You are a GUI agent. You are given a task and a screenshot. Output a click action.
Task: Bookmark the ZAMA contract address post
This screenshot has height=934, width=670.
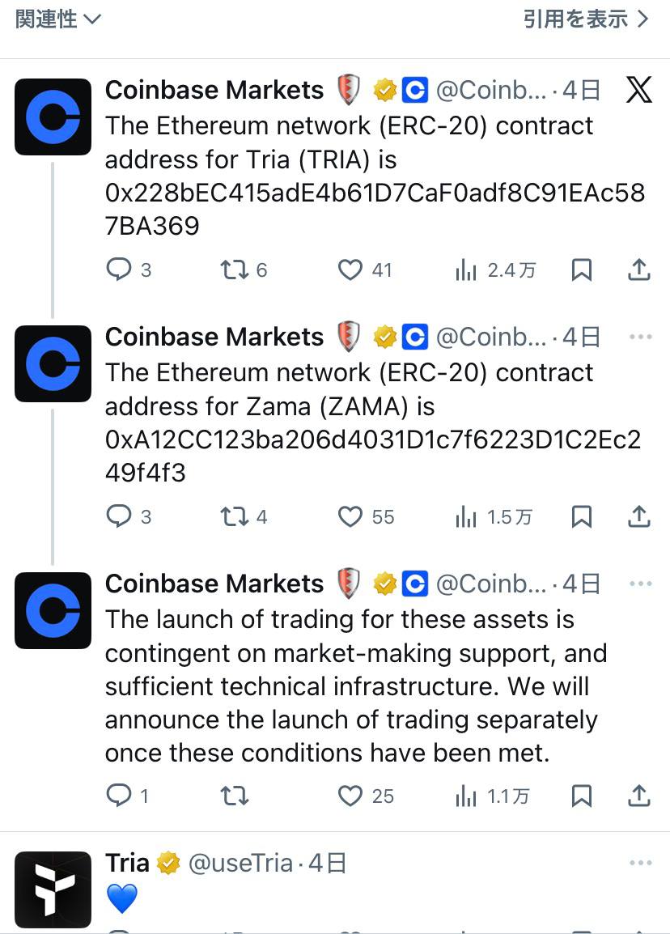click(581, 516)
